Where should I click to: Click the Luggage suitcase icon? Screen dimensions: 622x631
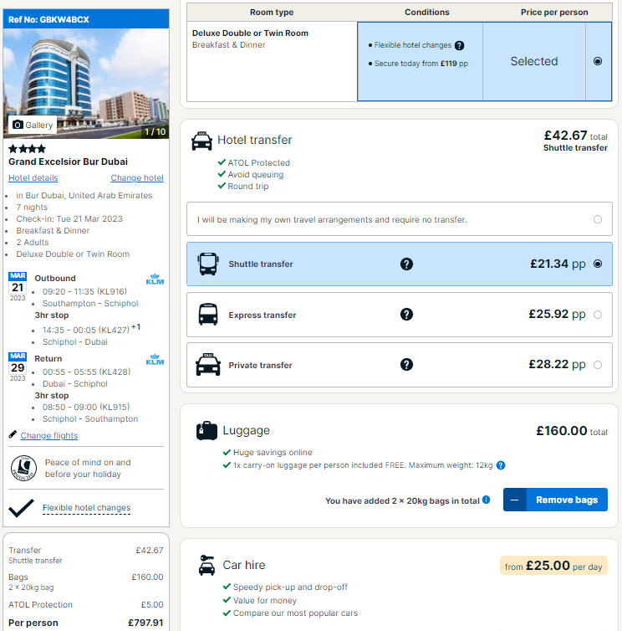[206, 431]
